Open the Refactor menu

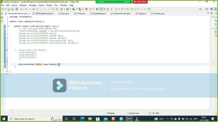tap(23, 5)
